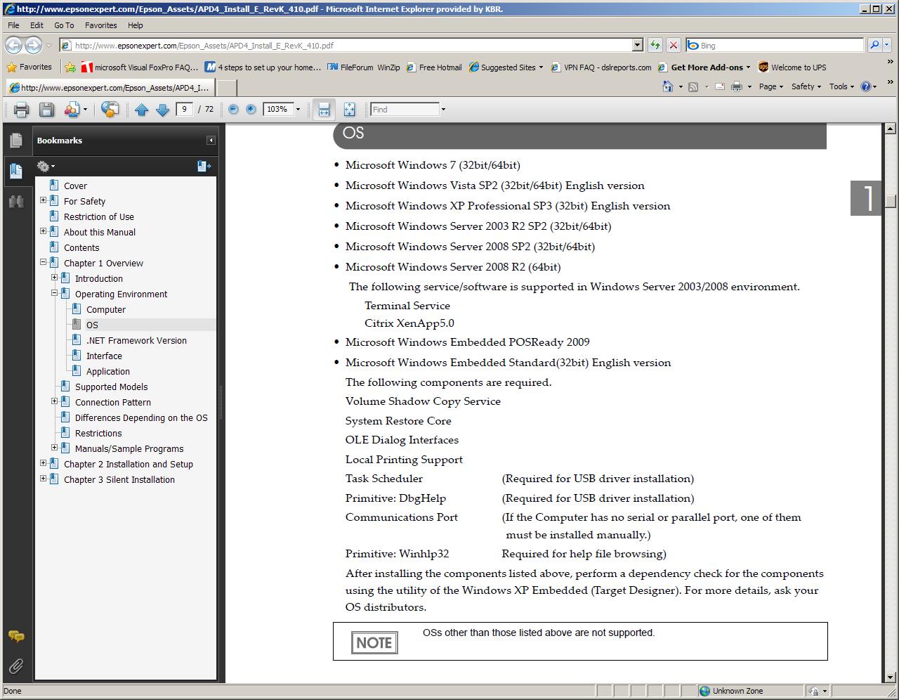
Task: Open the Attachments paperclip panel
Action: pyautogui.click(x=16, y=666)
